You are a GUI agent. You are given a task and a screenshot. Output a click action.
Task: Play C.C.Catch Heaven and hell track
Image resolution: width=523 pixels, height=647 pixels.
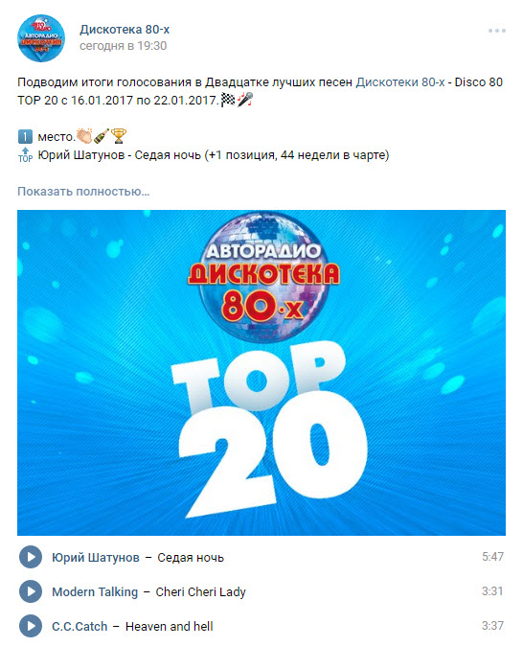click(31, 626)
